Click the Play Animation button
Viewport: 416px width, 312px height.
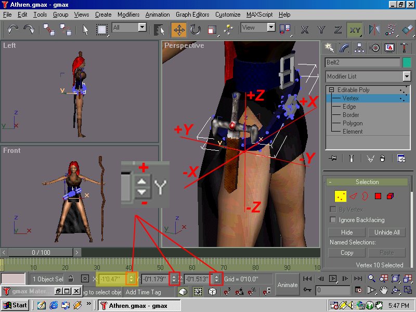coord(333,279)
